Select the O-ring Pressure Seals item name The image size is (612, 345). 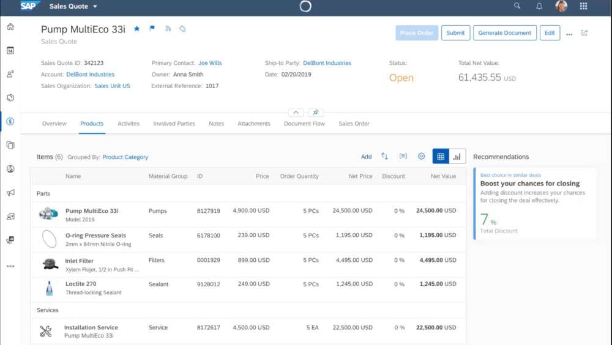pyautogui.click(x=95, y=236)
